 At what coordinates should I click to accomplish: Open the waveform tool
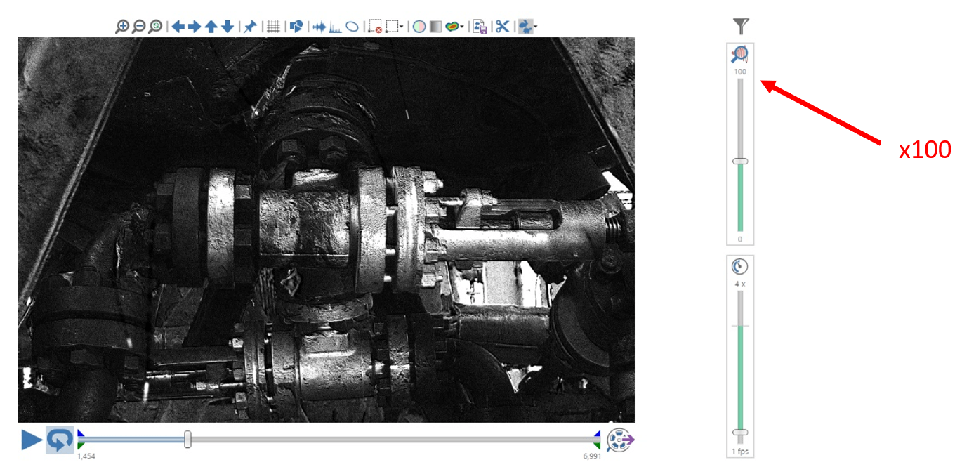(x=319, y=27)
